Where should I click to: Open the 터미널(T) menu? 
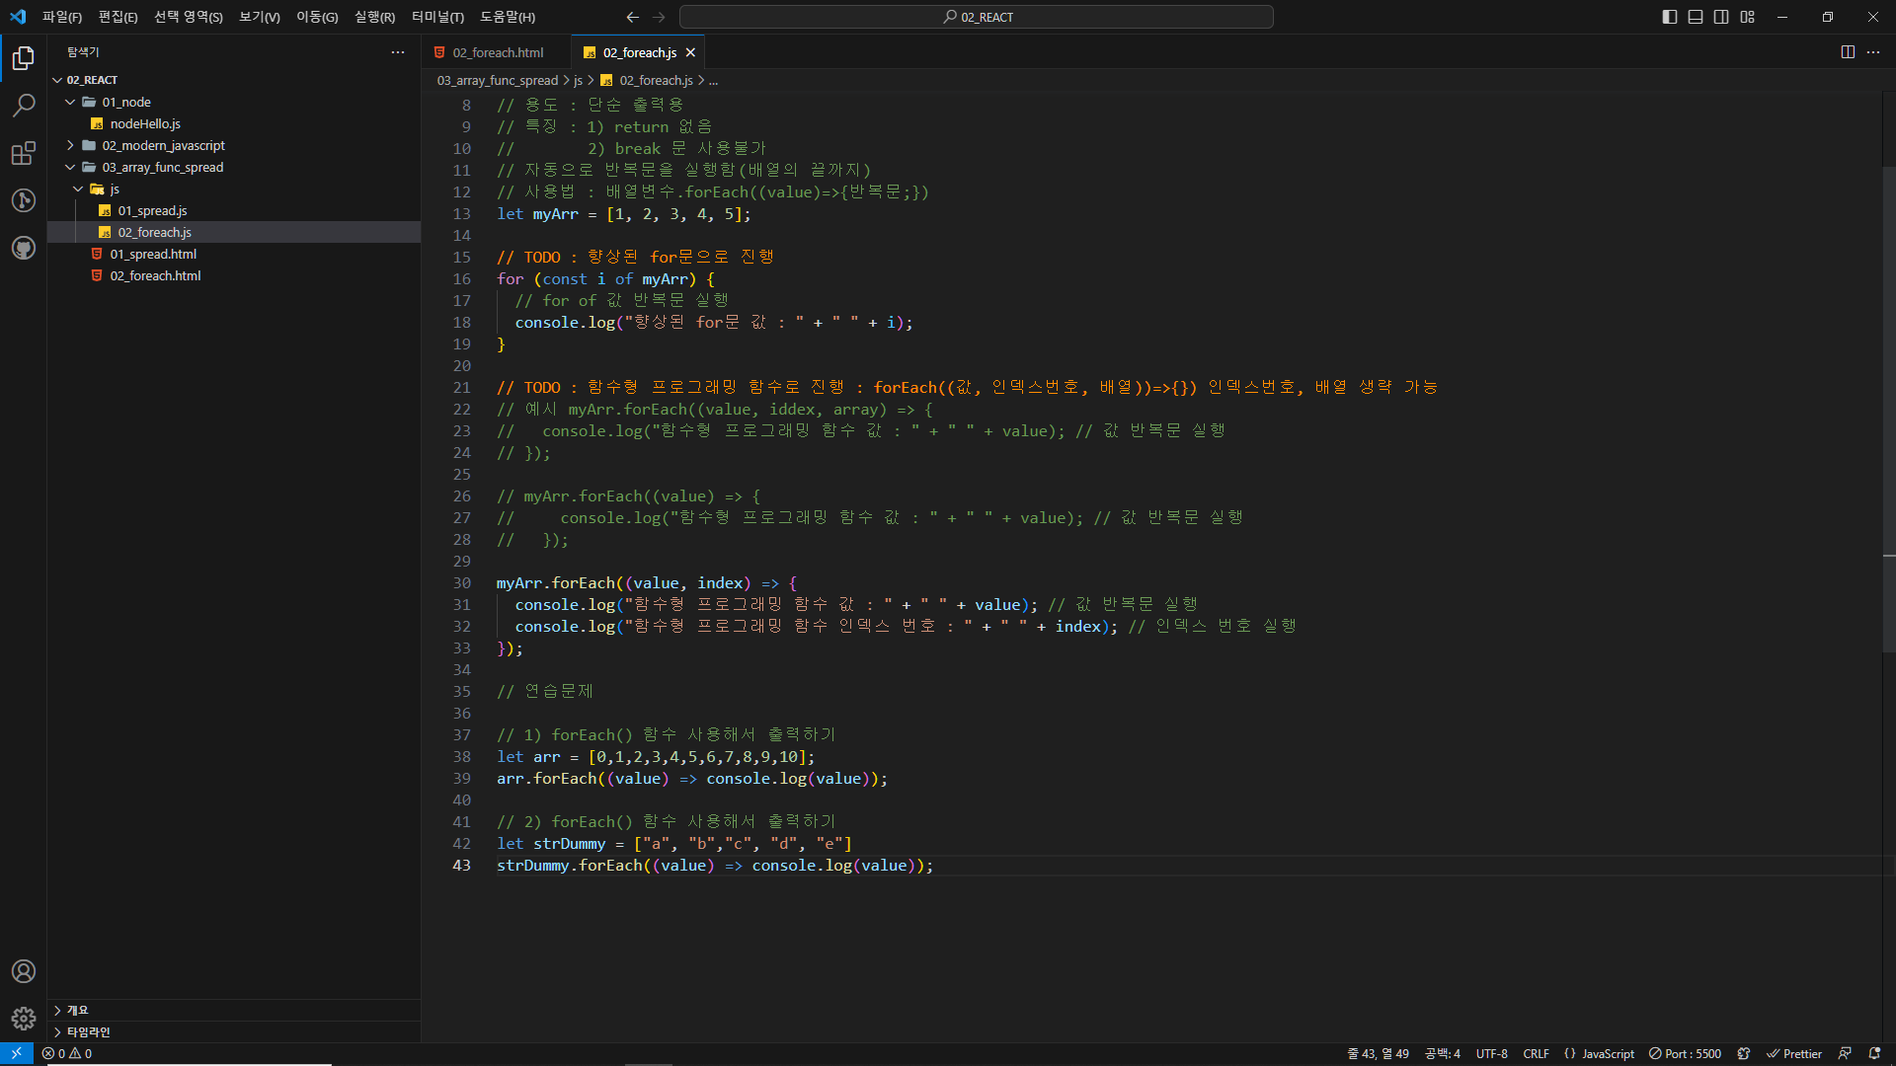point(437,17)
